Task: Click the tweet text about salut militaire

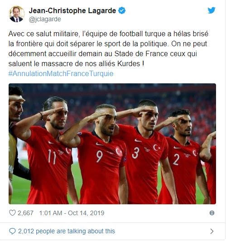Action: click(108, 48)
